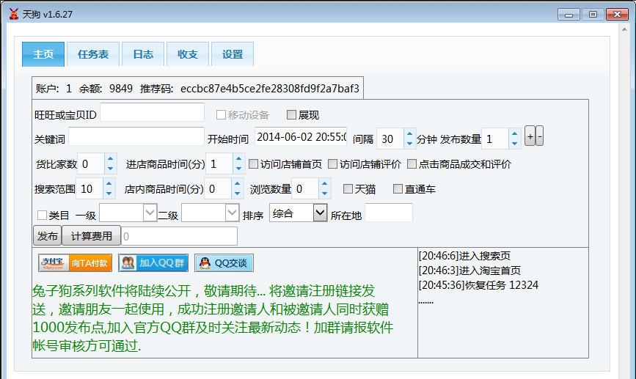Viewport: 636px width, 379px height.
Task: Increase the 搜索范围 value
Action: [109, 183]
